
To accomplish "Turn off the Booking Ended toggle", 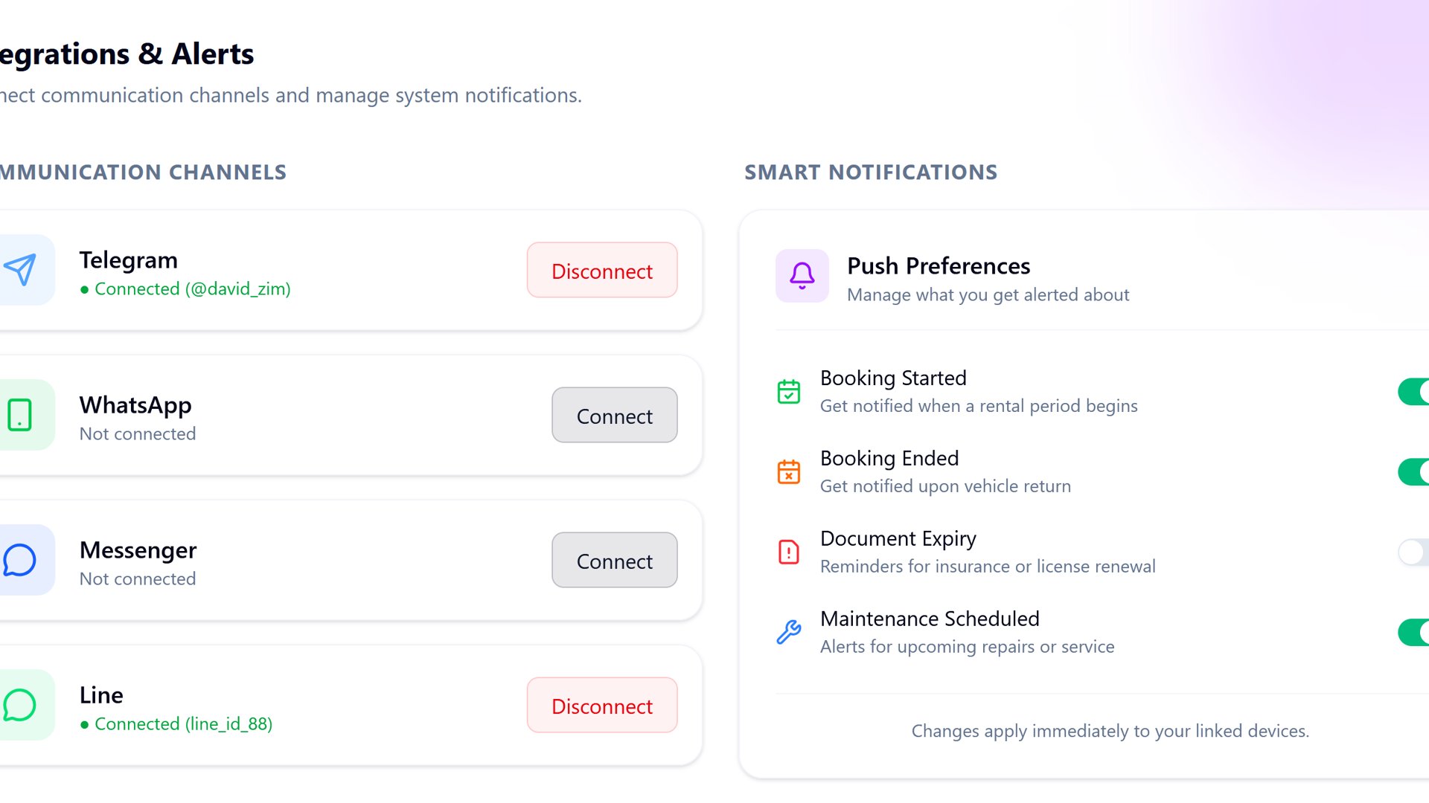I will point(1413,472).
